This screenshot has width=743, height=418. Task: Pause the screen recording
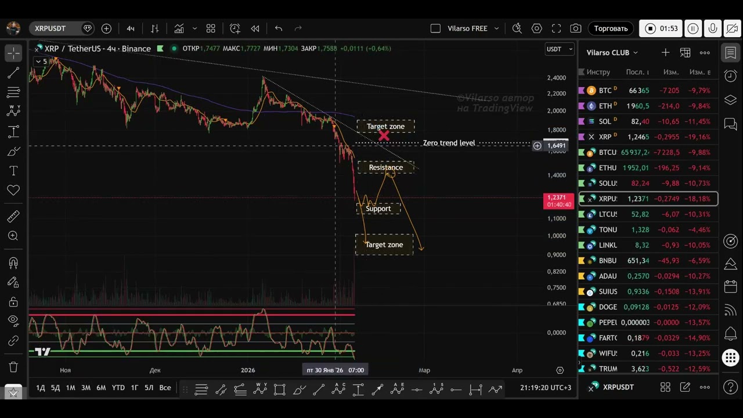point(693,28)
